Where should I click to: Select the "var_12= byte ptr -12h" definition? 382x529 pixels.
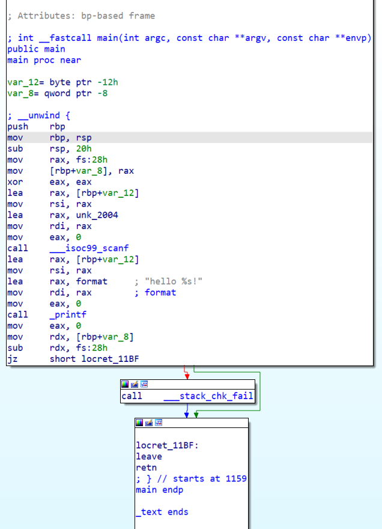[x=62, y=82]
